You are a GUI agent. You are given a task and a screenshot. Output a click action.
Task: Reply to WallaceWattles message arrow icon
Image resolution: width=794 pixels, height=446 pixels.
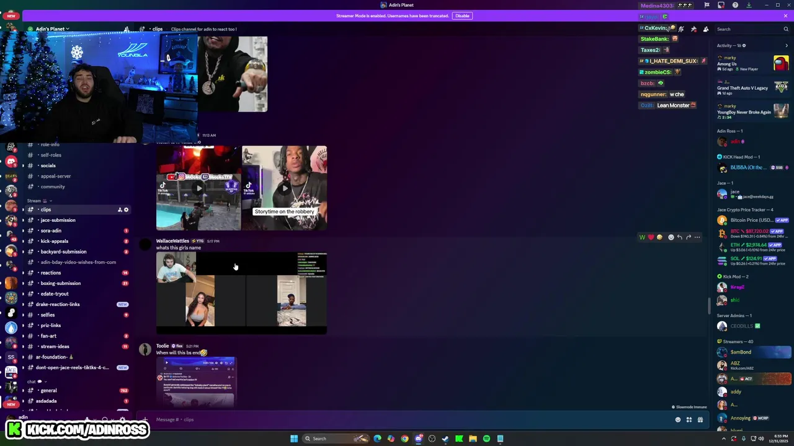click(x=679, y=237)
